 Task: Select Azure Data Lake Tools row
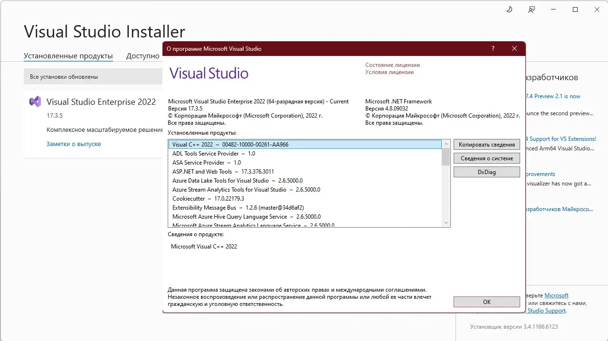(305, 181)
